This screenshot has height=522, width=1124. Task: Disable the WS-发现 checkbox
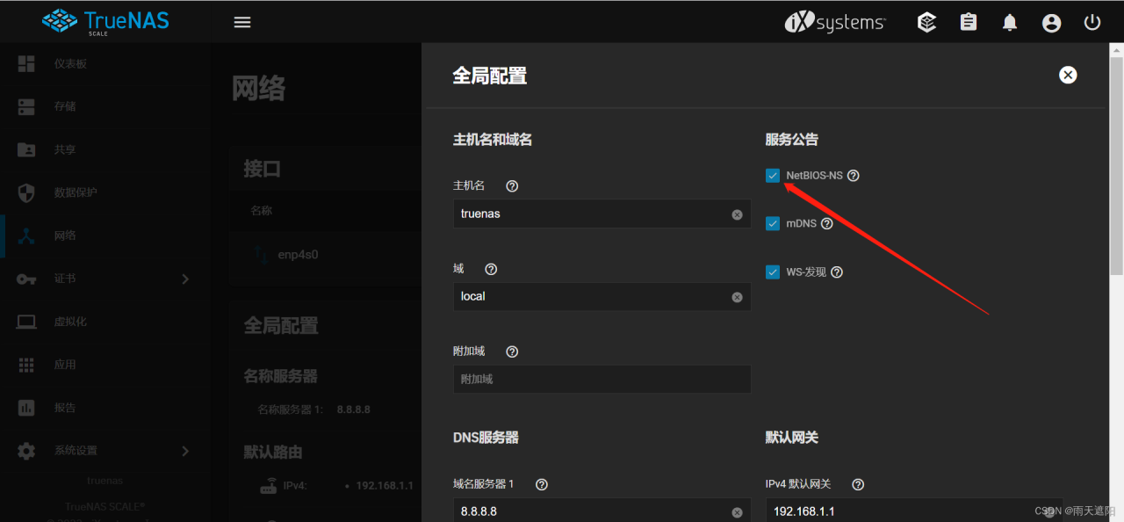pos(772,272)
